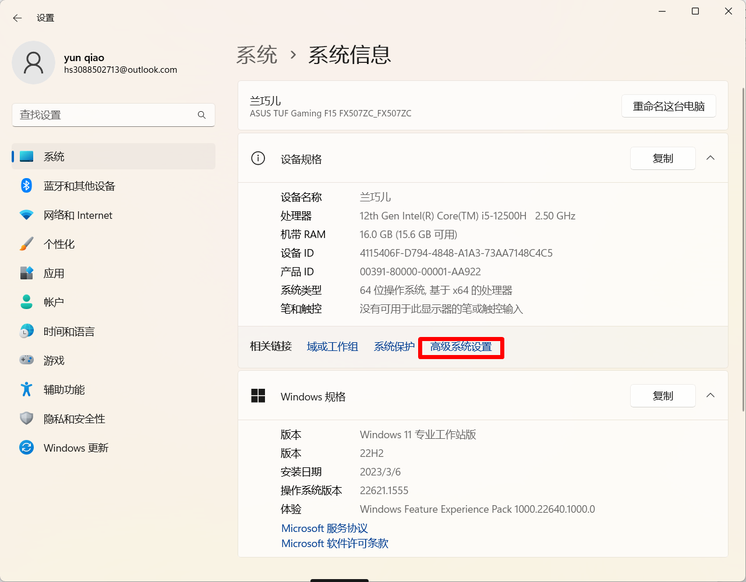
Task: Copy device specs with 复制 button
Action: click(x=663, y=158)
